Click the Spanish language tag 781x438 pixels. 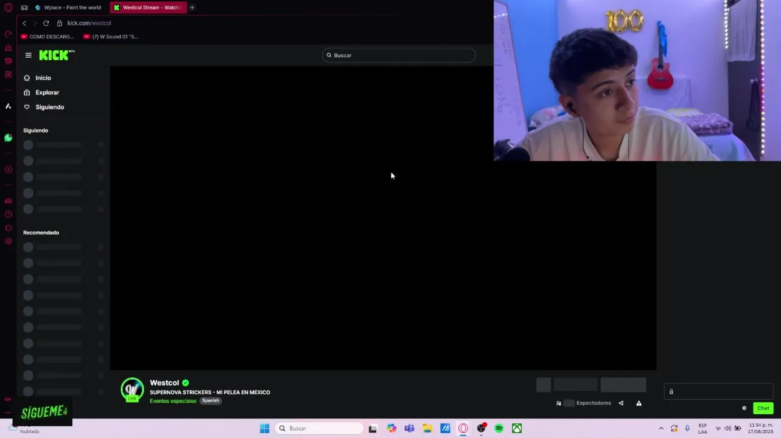pyautogui.click(x=211, y=401)
